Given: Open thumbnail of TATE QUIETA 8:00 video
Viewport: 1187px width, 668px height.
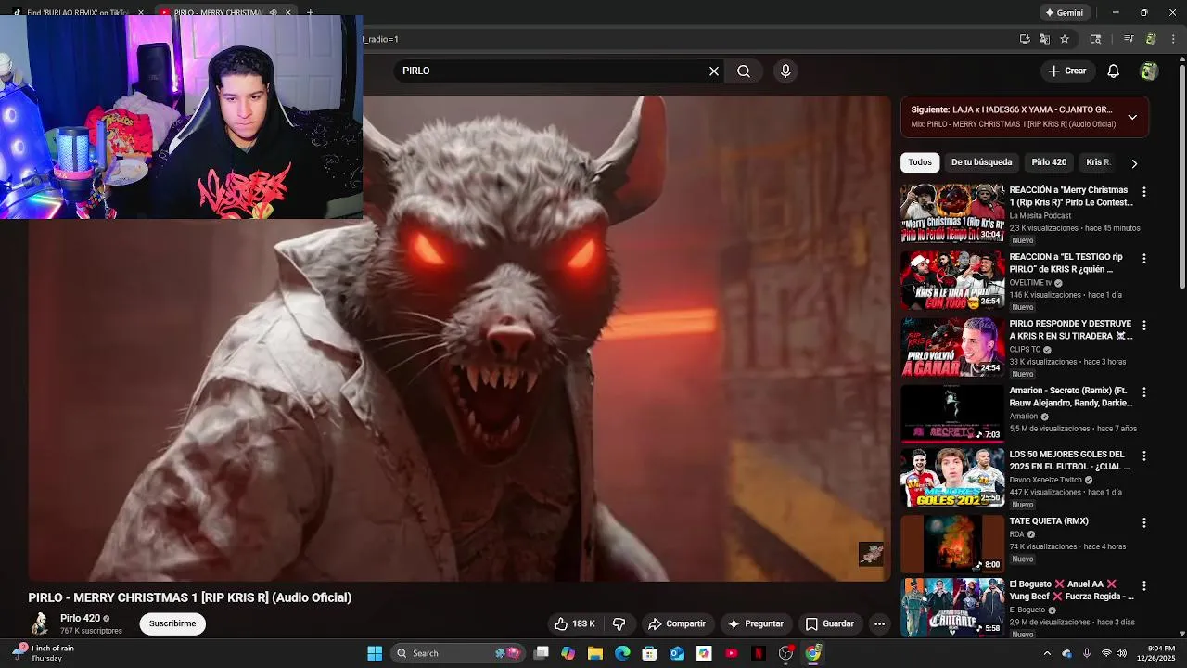Looking at the screenshot, I should click(952, 544).
